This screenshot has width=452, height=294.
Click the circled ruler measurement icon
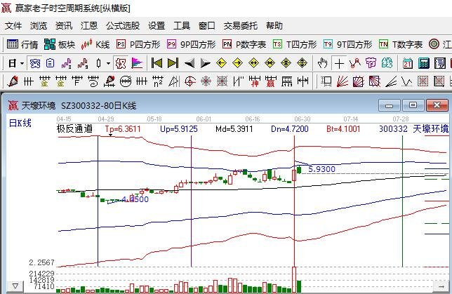tap(126, 82)
